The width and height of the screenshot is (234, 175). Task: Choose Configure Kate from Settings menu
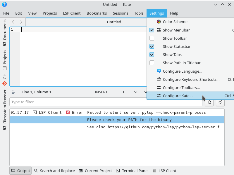coord(190,96)
